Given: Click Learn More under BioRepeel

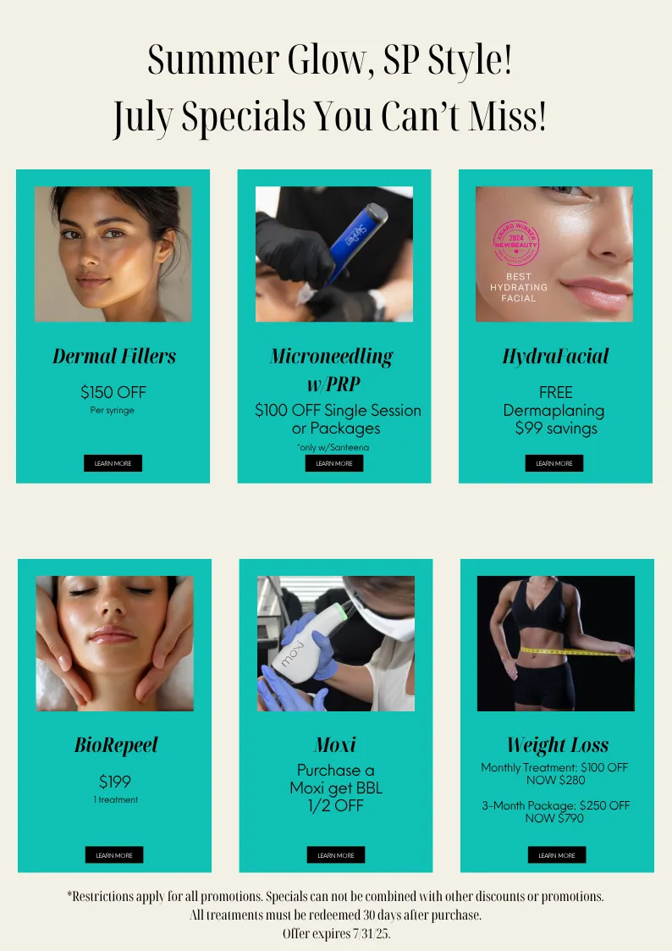Looking at the screenshot, I should click(x=114, y=855).
